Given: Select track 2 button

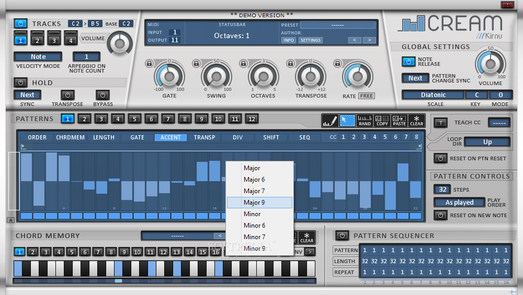Looking at the screenshot, I should [37, 39].
